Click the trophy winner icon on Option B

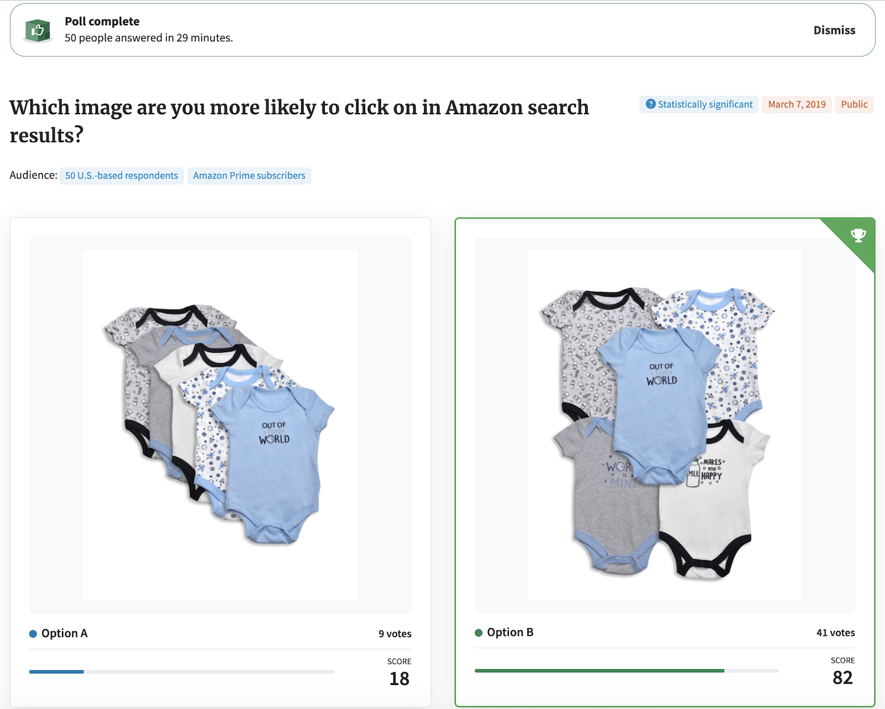click(x=858, y=235)
